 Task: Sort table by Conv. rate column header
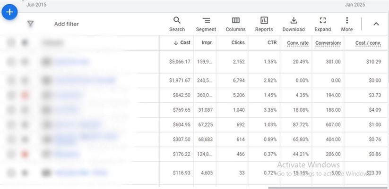(297, 43)
